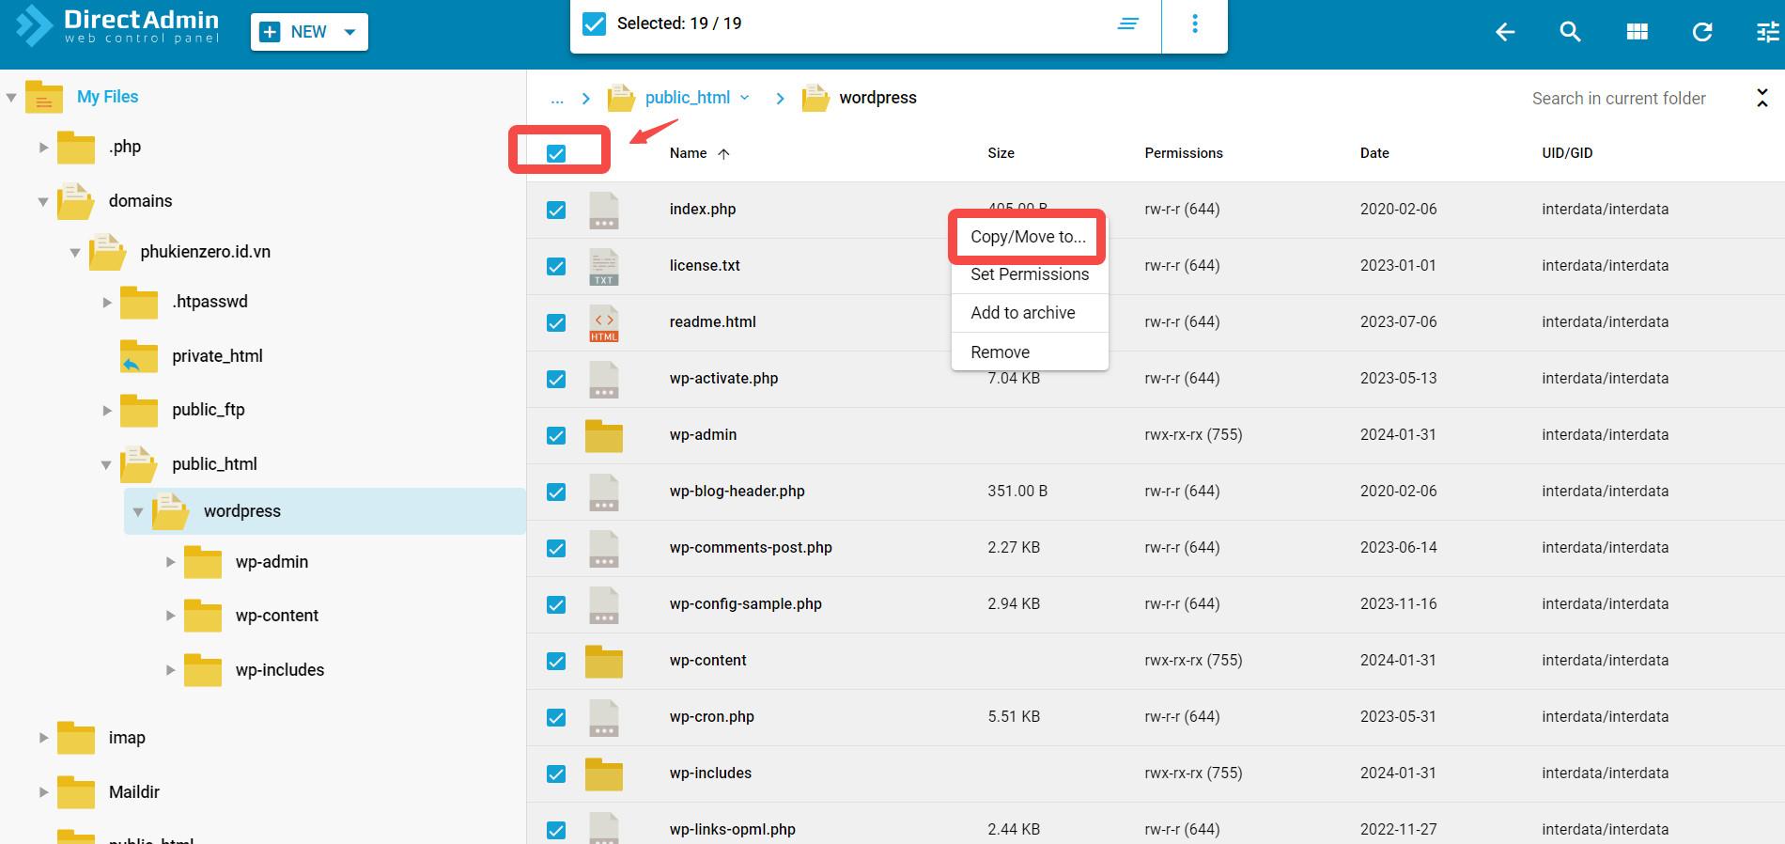Choose Add to archive from context menu
1785x844 pixels.
pos(1030,313)
